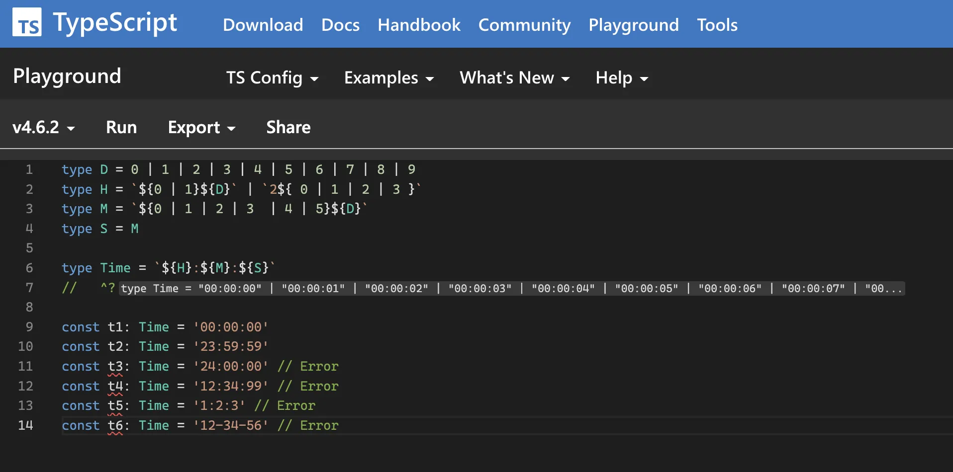Click the Playground heading
This screenshot has width=953, height=472.
(67, 76)
